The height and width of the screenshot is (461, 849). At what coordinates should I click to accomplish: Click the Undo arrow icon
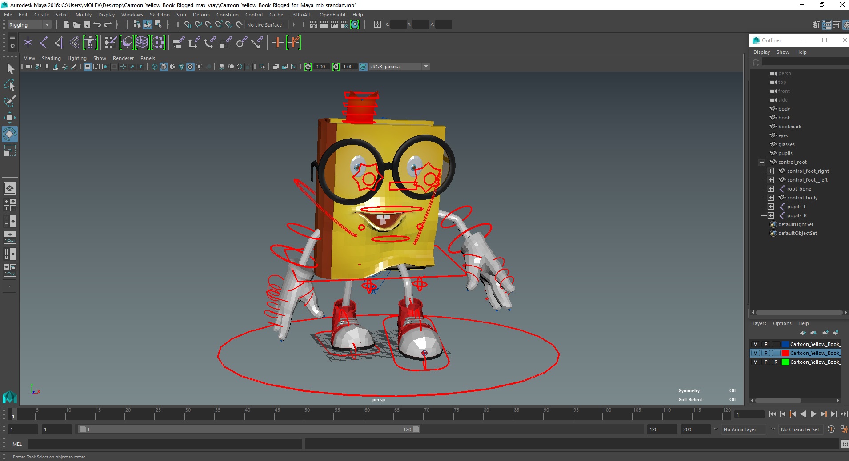[x=97, y=24]
